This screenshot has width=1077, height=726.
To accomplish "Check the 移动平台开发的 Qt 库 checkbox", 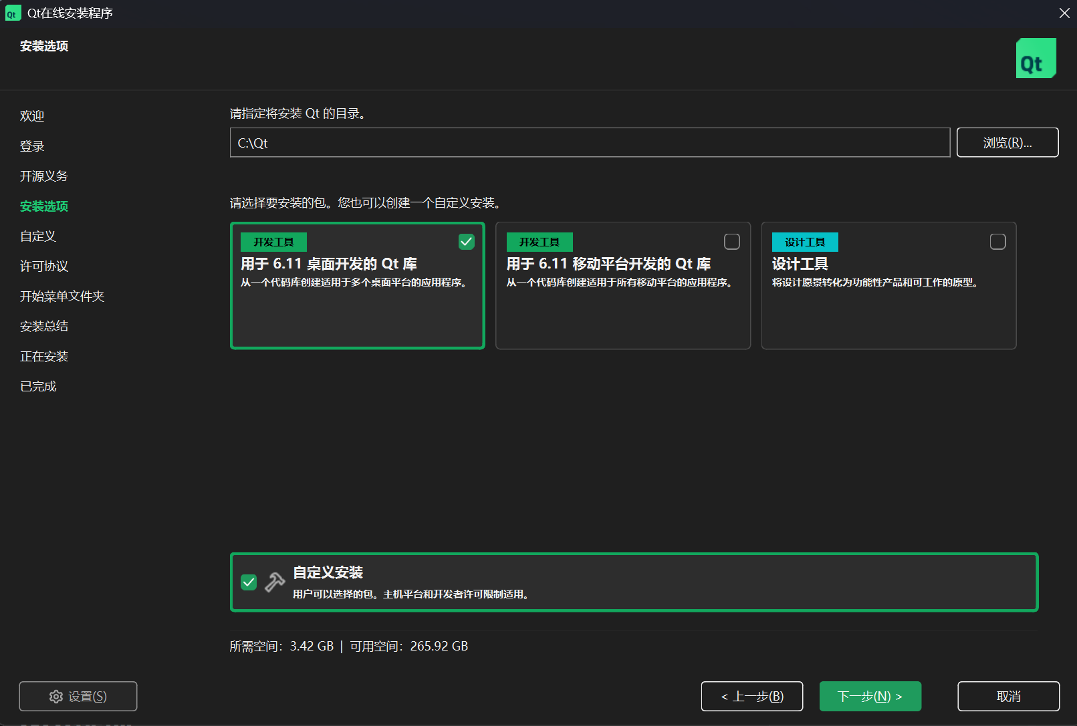I will tap(732, 242).
